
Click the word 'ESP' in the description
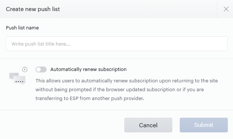(74, 99)
